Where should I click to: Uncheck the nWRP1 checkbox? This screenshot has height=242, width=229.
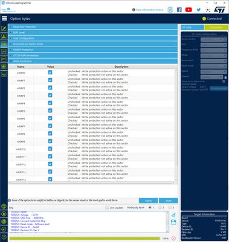coord(50,80)
